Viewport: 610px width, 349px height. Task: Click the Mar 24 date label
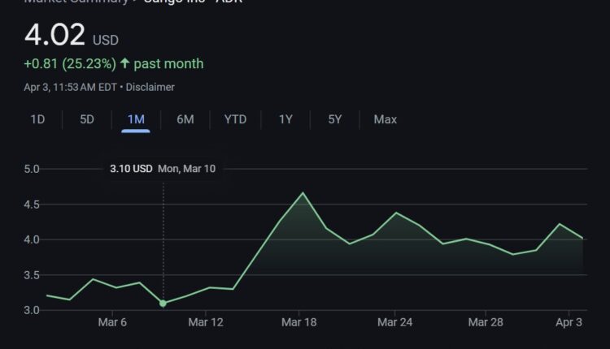[x=395, y=322]
